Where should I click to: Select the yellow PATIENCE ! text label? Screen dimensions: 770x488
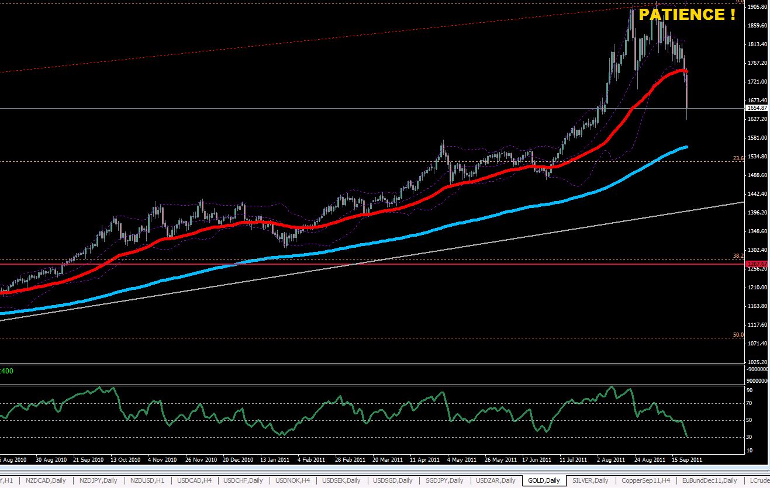point(687,15)
